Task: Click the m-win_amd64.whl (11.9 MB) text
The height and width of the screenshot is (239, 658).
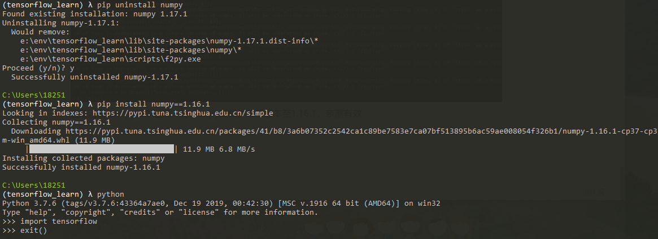Action: click(x=58, y=140)
